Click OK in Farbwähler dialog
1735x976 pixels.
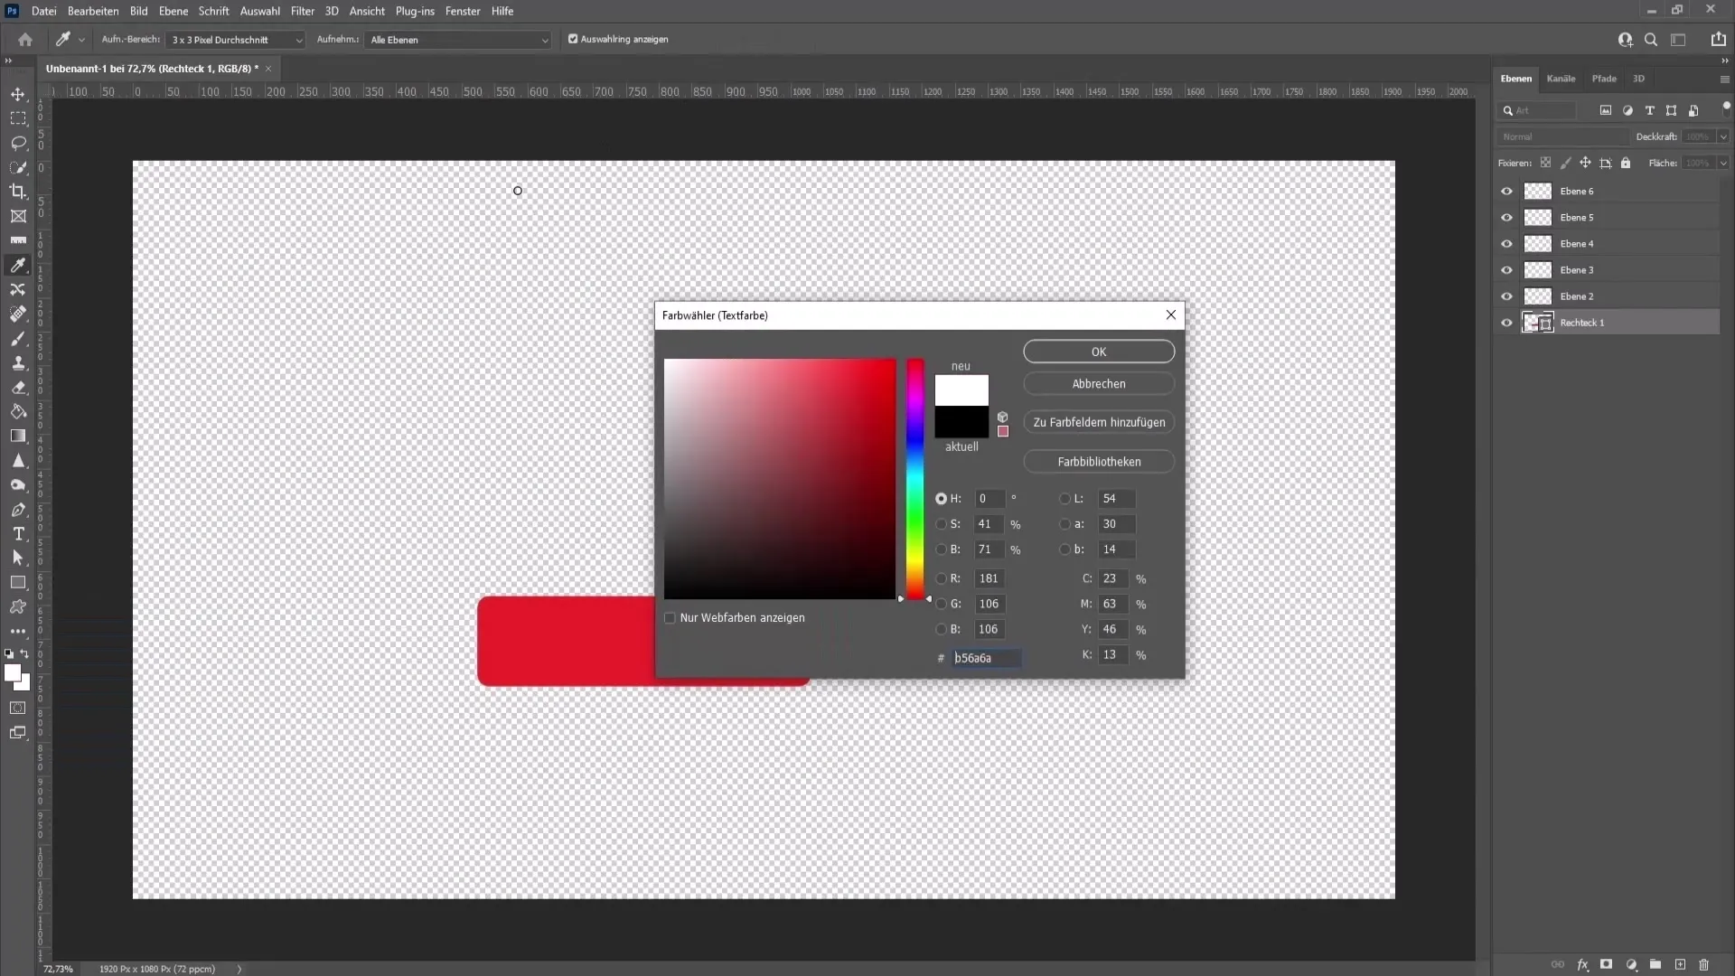(x=1099, y=352)
